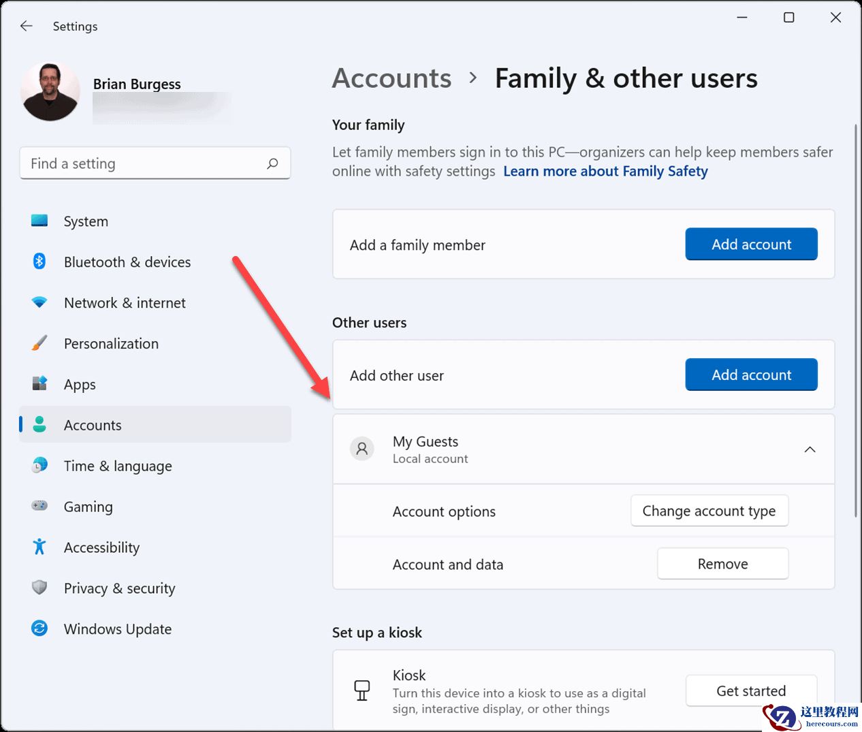The height and width of the screenshot is (732, 862).
Task: Click the Bluetooth & devices icon
Action: (x=39, y=261)
